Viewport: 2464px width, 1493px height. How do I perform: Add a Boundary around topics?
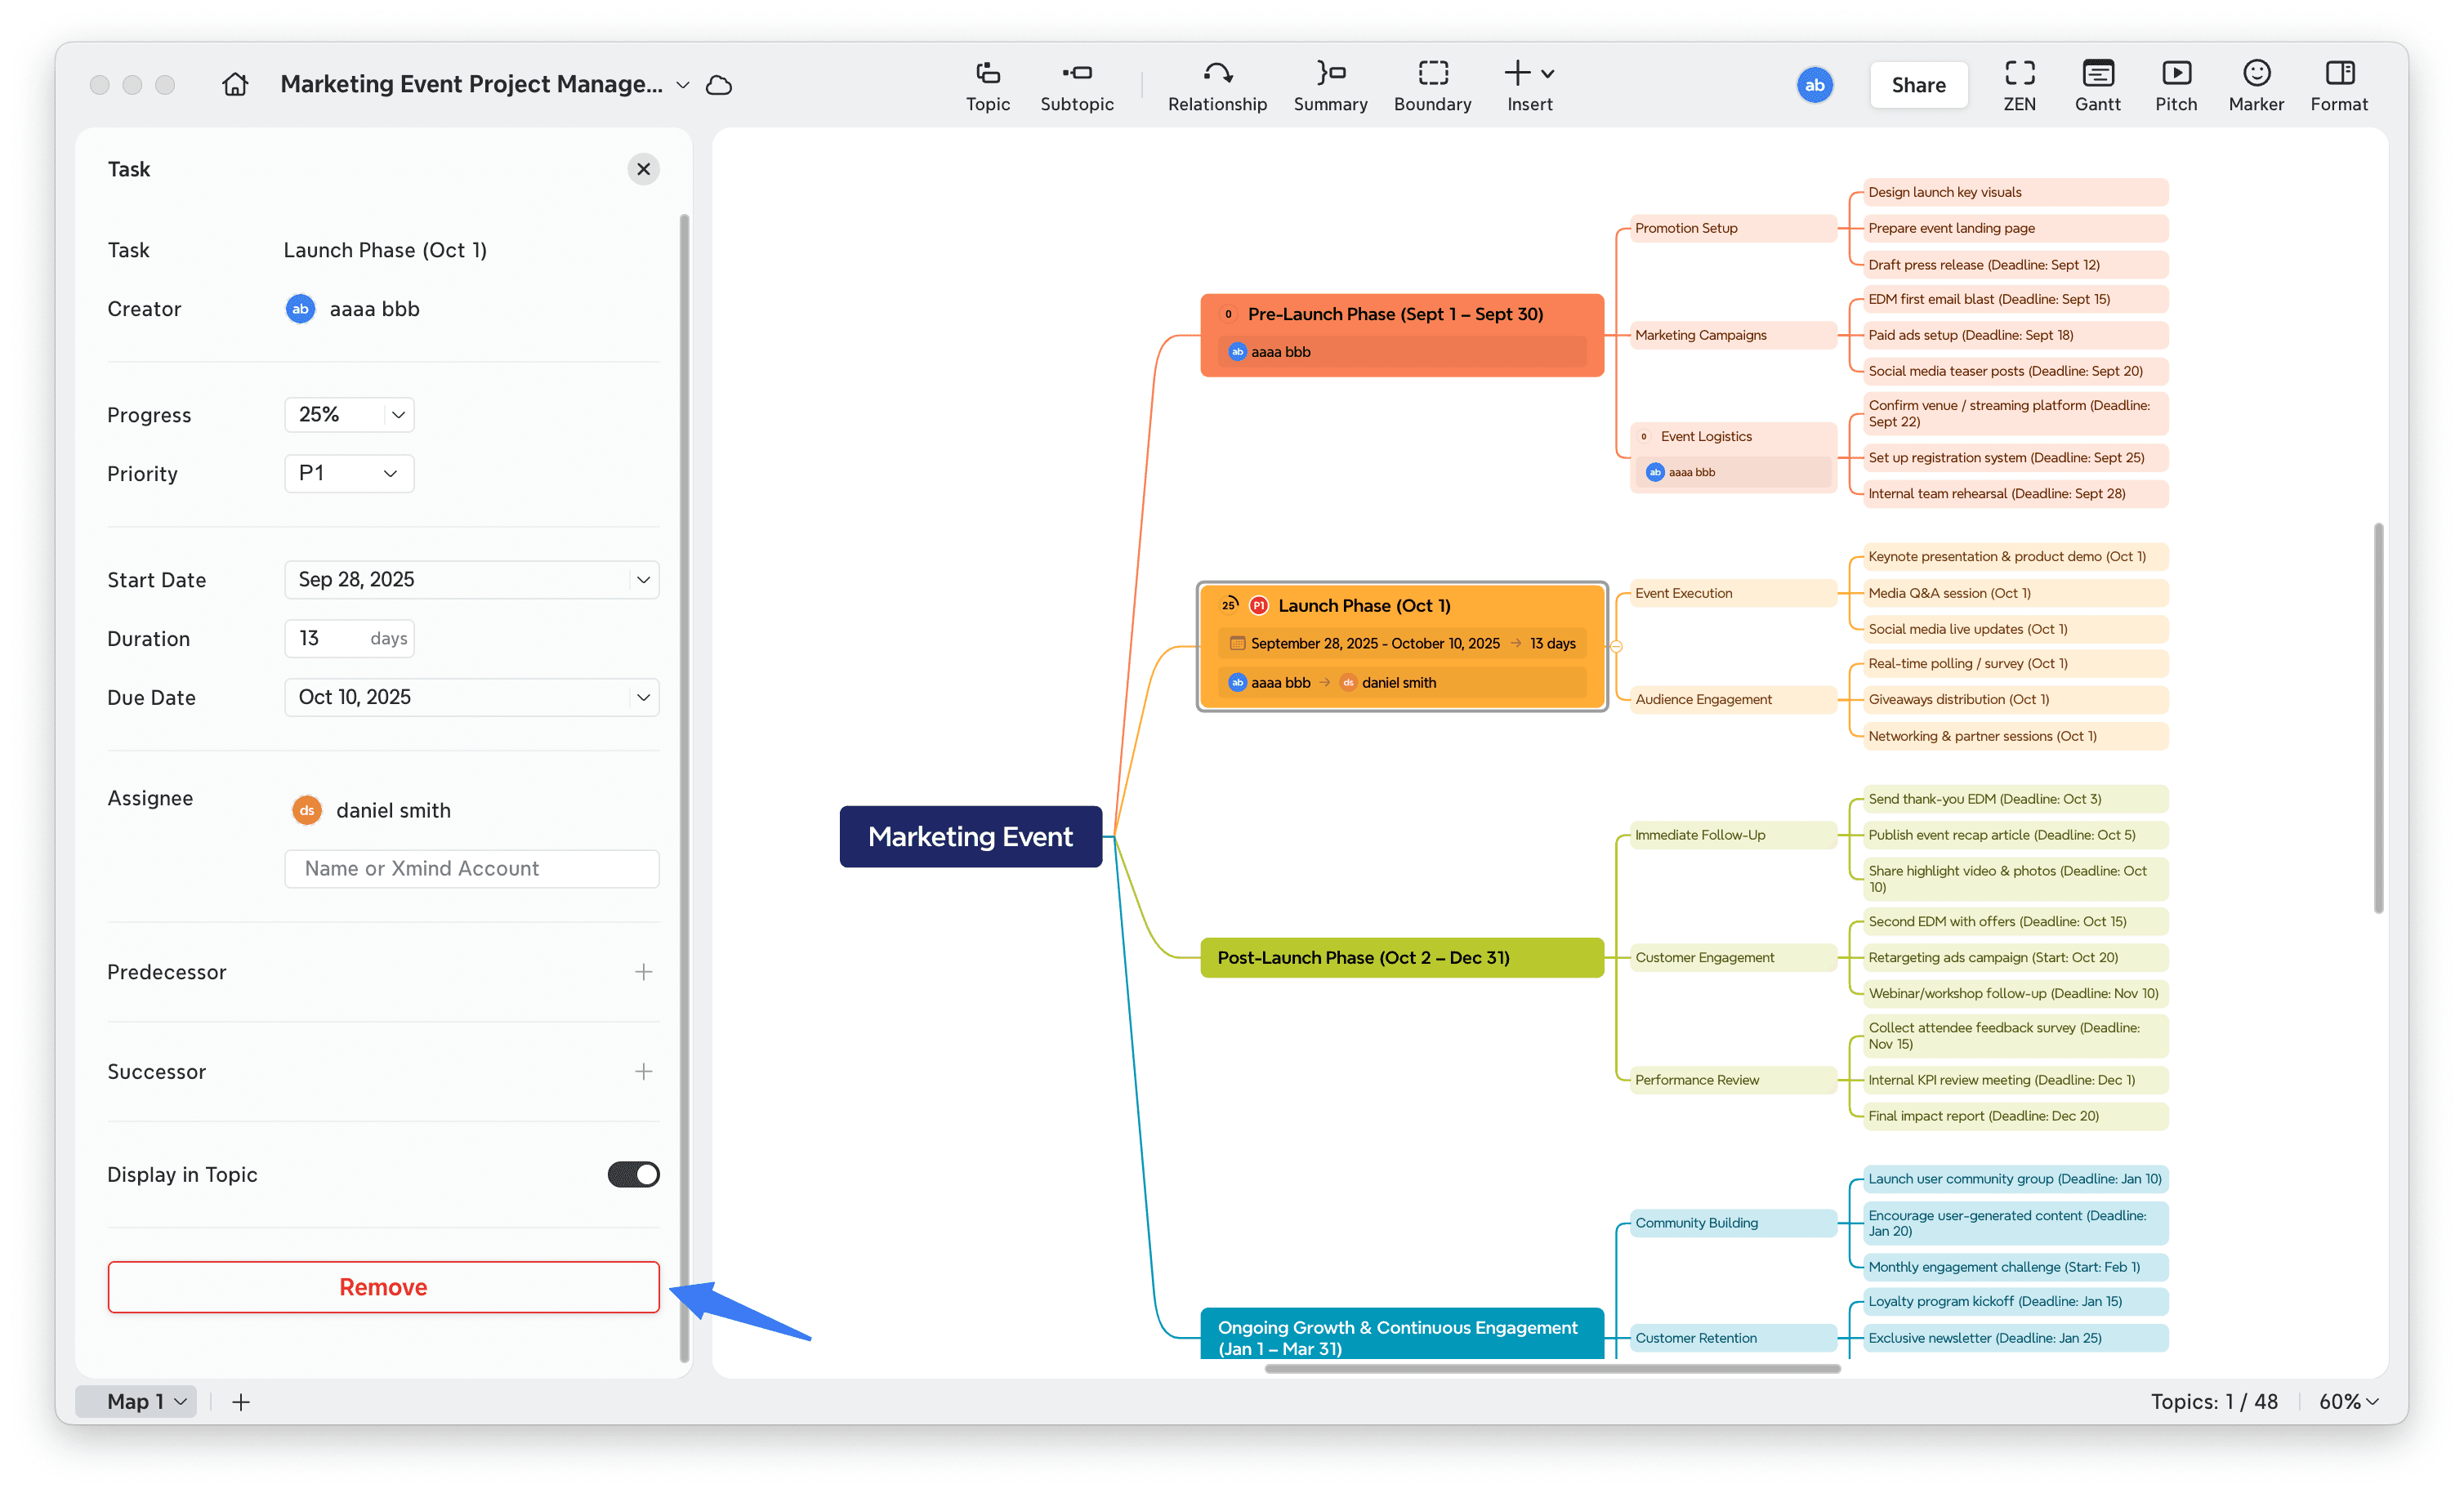pyautogui.click(x=1432, y=85)
